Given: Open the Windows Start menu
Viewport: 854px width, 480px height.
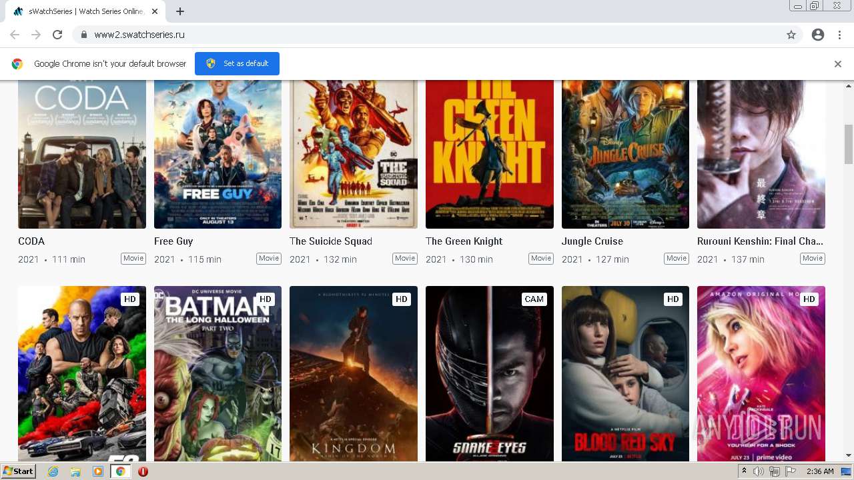Looking at the screenshot, I should pos(19,471).
